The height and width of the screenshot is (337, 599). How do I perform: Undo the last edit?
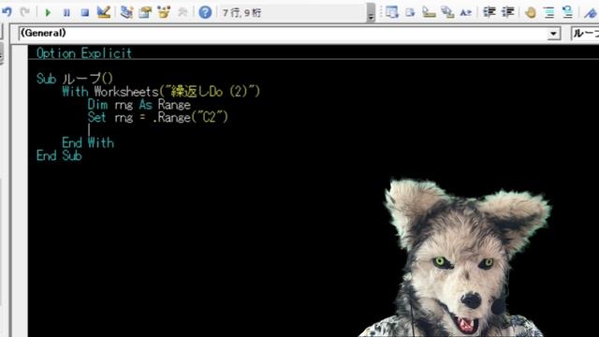pos(7,12)
